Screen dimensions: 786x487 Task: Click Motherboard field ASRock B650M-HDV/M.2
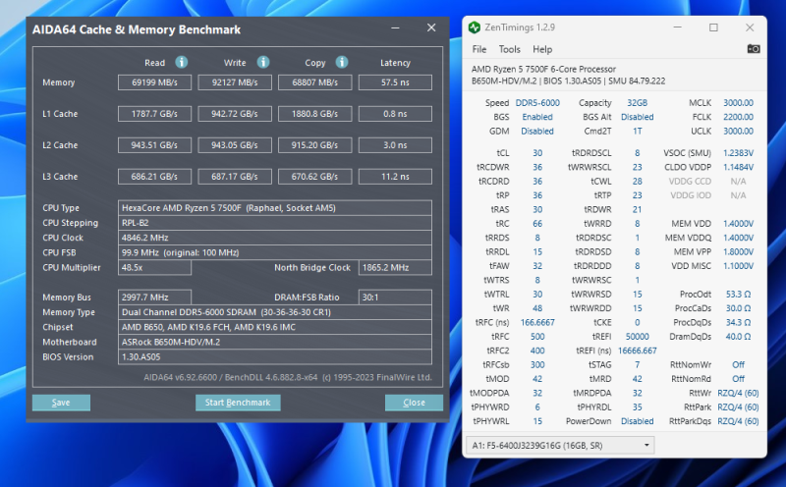[275, 343]
